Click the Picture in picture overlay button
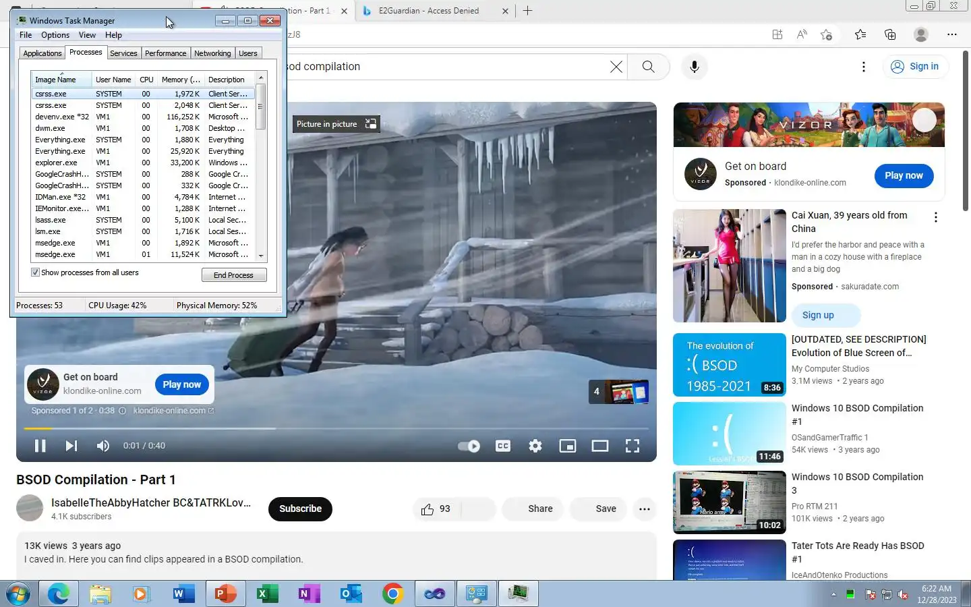The height and width of the screenshot is (607, 971). pos(336,123)
